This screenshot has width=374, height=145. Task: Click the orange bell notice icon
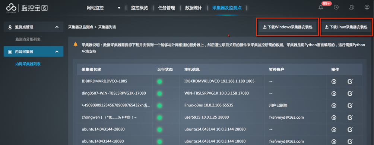pyautogui.click(x=76, y=44)
